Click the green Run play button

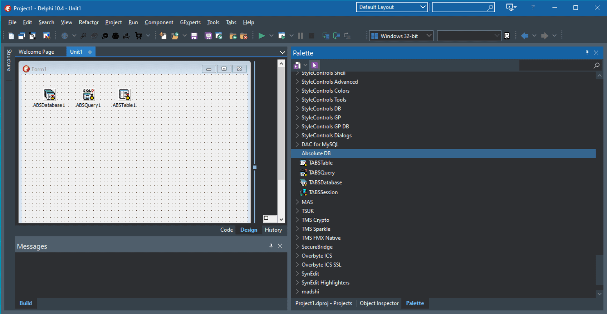tap(262, 36)
